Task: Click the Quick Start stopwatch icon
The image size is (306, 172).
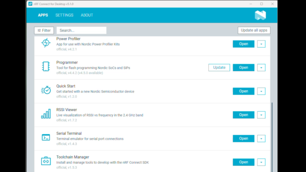Action: [x=46, y=90]
